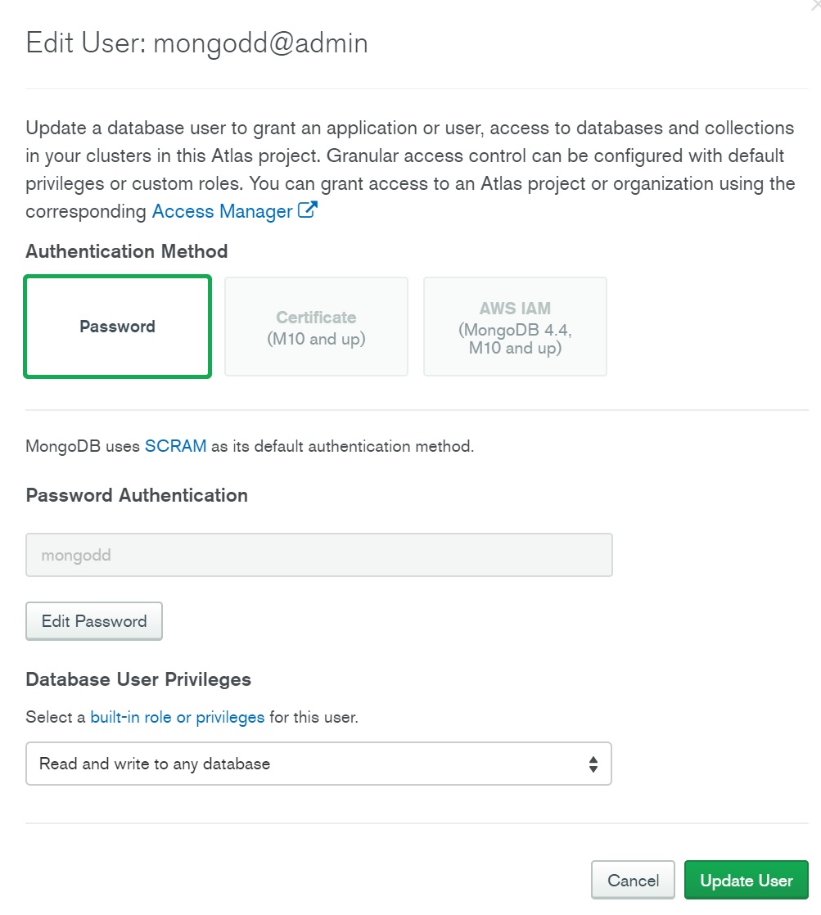Cancel editing the user
821x915 pixels.
[x=633, y=881]
